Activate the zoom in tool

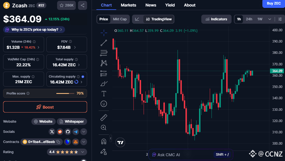click(x=103, y=128)
